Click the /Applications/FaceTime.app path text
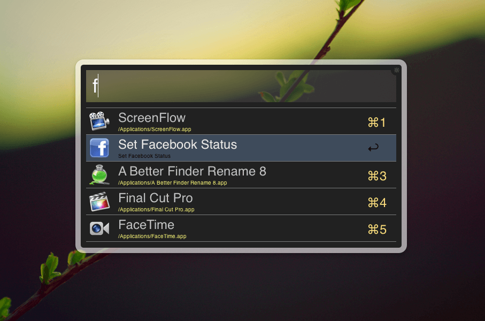The height and width of the screenshot is (321, 485). [152, 236]
